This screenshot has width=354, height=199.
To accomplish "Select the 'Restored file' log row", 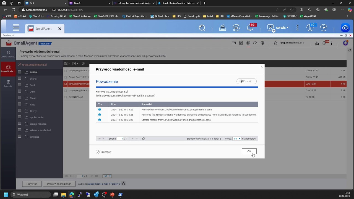I will point(177,115).
